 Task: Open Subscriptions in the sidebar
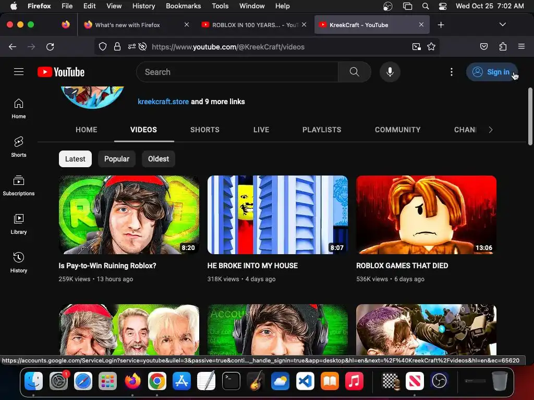[19, 185]
